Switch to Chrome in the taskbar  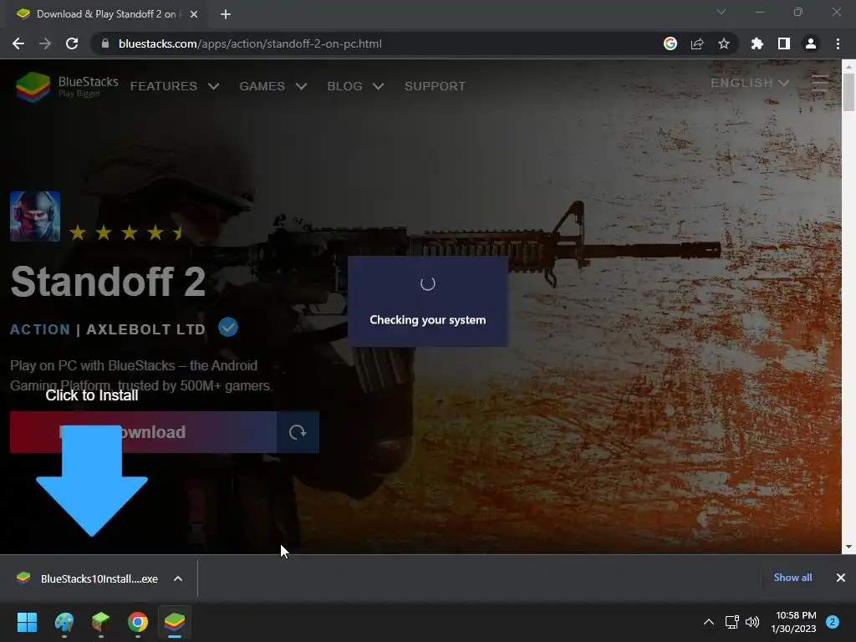tap(138, 622)
